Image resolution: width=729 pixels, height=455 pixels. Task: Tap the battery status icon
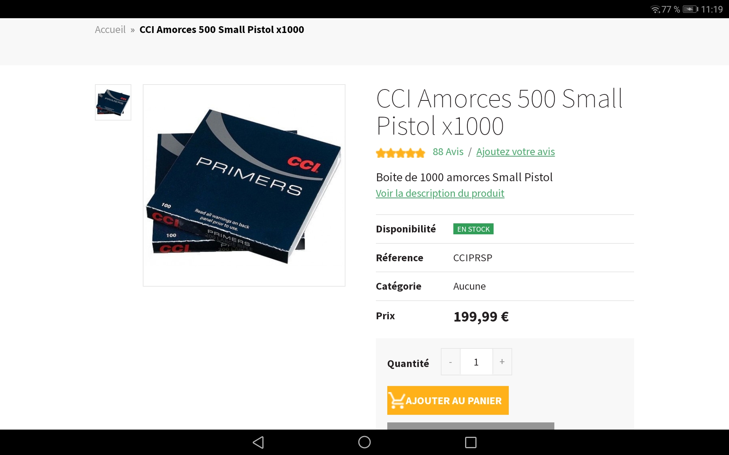[x=690, y=9]
